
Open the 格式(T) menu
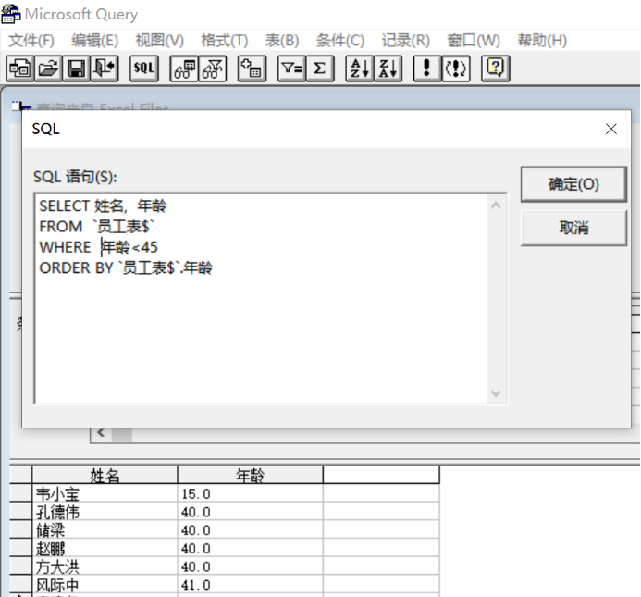pos(225,41)
